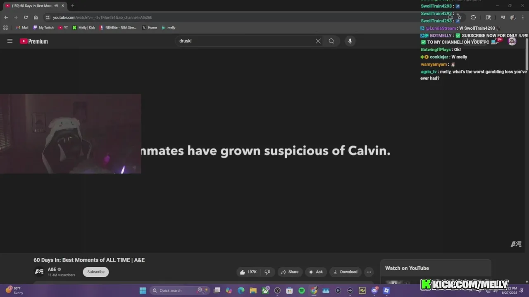The height and width of the screenshot is (297, 529).
Task: Open the A&E channel name link
Action: [52, 269]
